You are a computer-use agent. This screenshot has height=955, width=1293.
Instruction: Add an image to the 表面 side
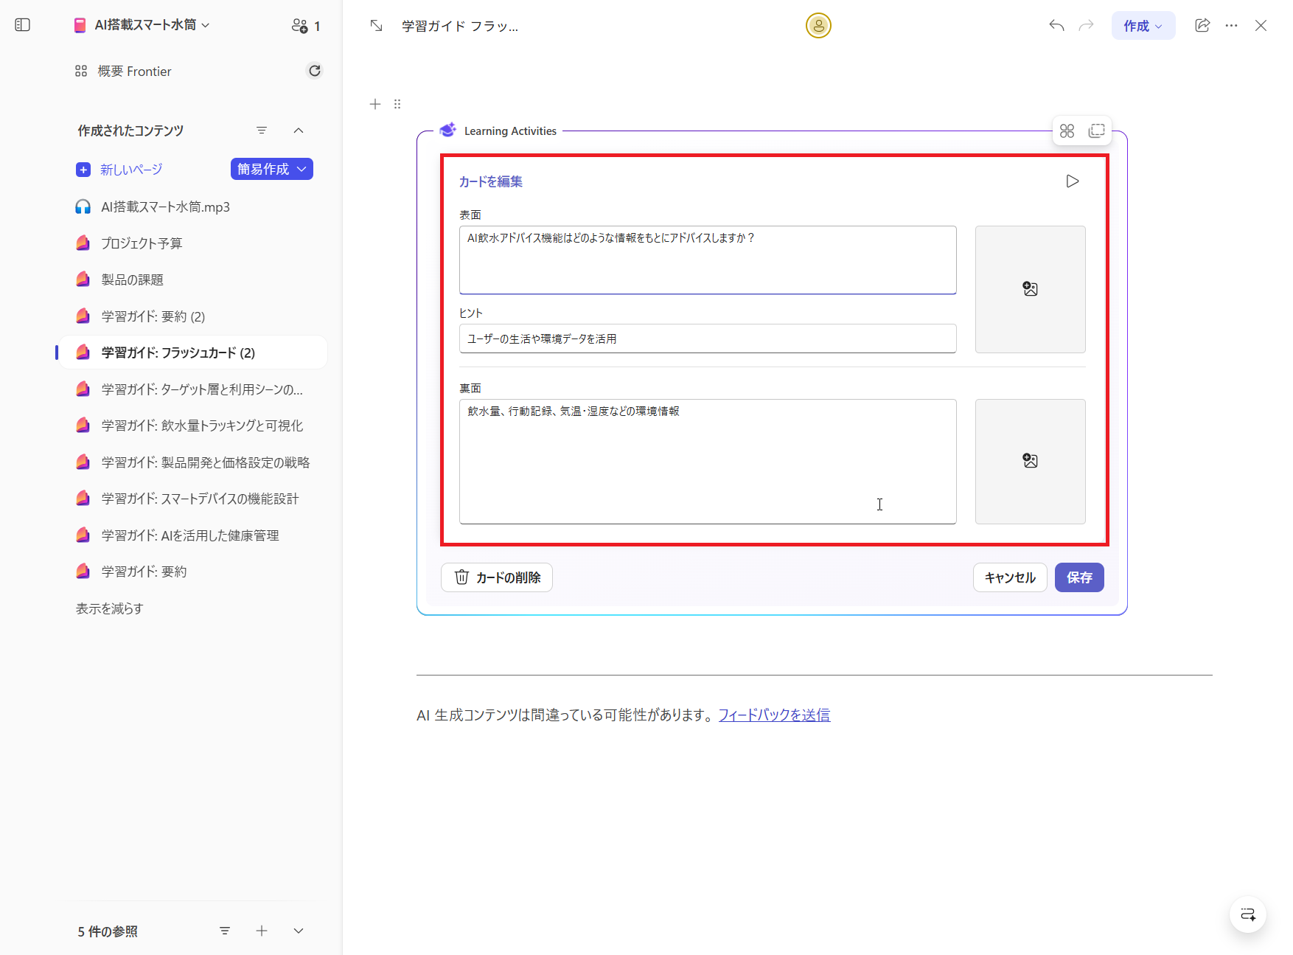point(1030,289)
